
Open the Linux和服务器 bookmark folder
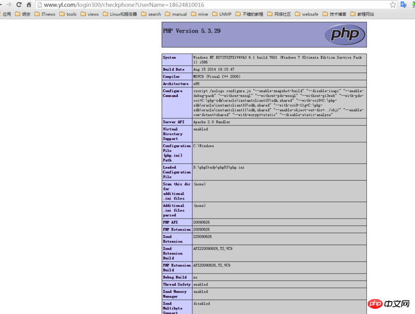[120, 15]
